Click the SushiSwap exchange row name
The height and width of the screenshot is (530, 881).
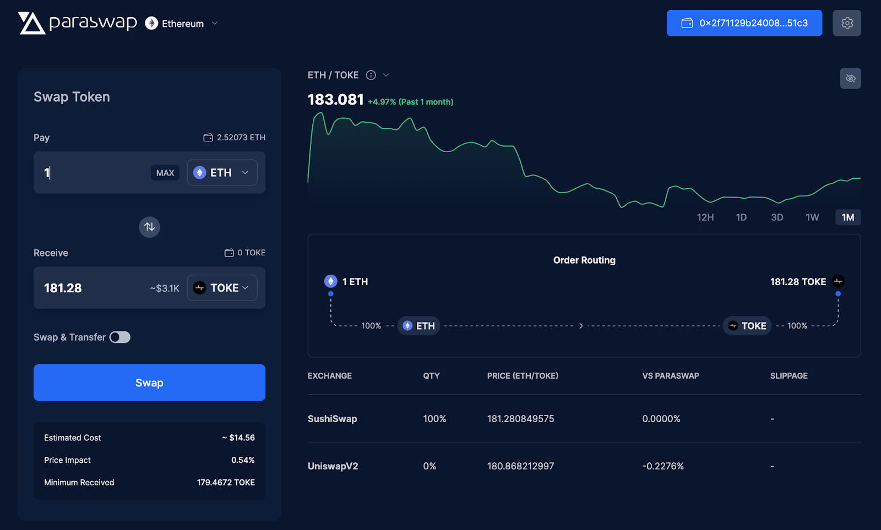click(332, 419)
